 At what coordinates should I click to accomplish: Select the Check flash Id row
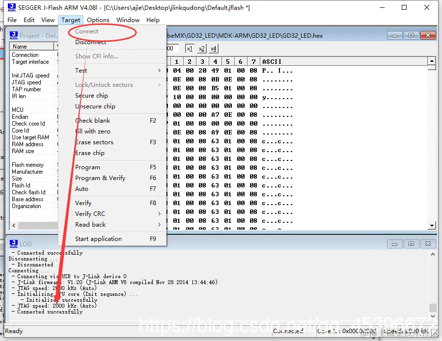click(x=33, y=192)
